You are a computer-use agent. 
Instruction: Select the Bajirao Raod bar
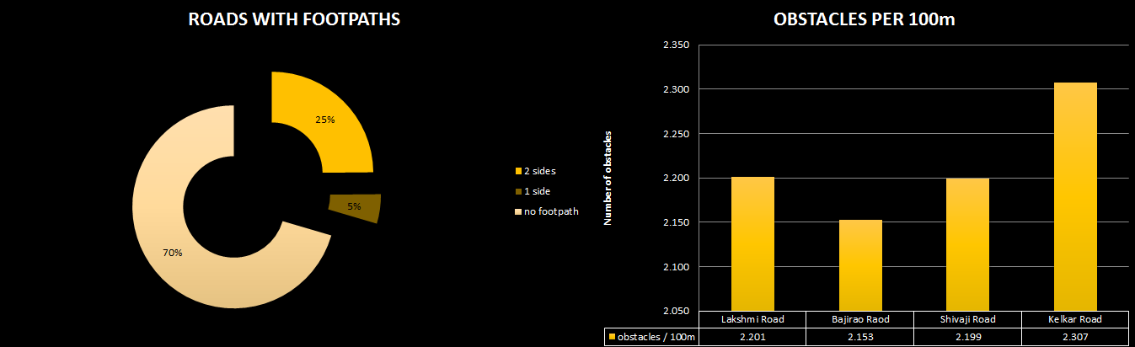(x=860, y=265)
